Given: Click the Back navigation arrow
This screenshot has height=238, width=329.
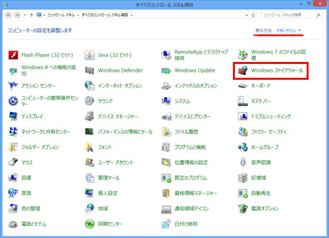Looking at the screenshot, I should (x=9, y=15).
